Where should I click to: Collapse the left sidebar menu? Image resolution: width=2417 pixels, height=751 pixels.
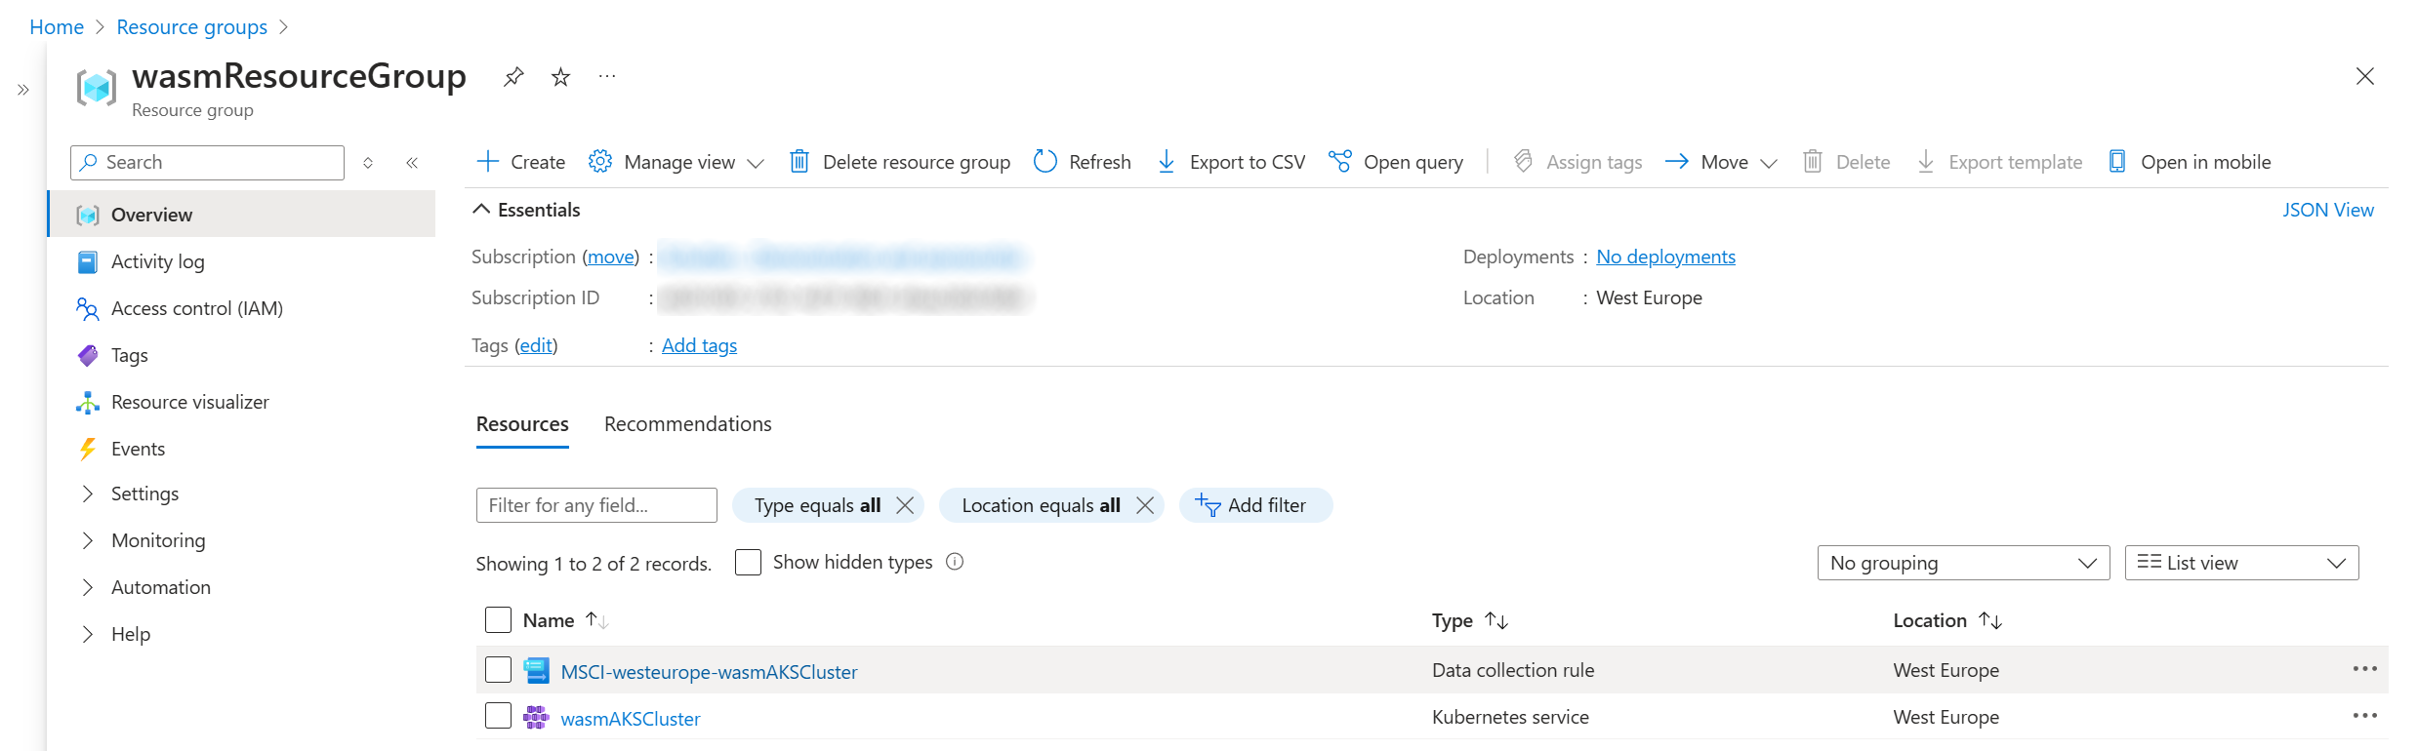[412, 163]
